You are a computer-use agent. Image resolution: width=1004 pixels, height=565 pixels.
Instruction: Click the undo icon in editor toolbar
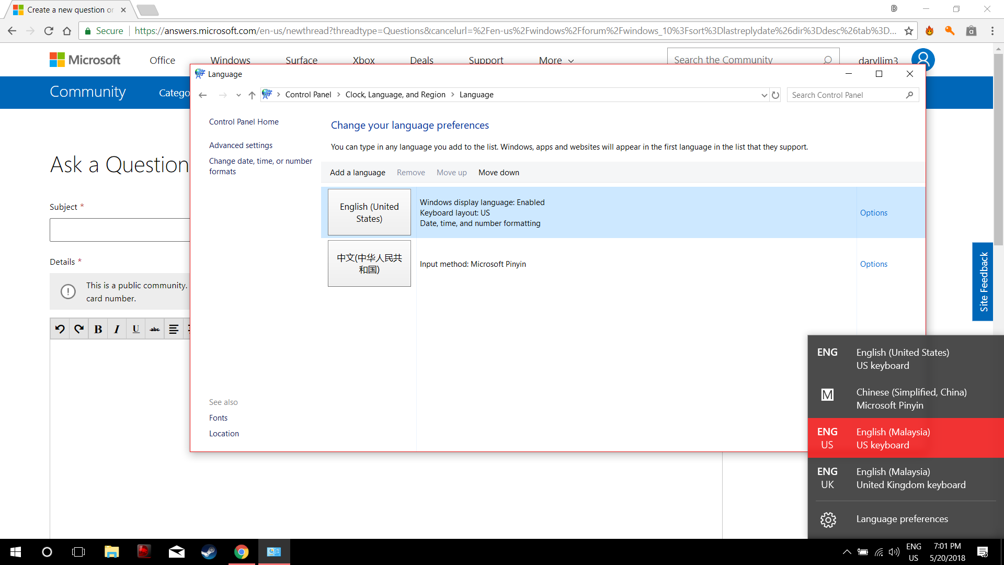click(60, 329)
